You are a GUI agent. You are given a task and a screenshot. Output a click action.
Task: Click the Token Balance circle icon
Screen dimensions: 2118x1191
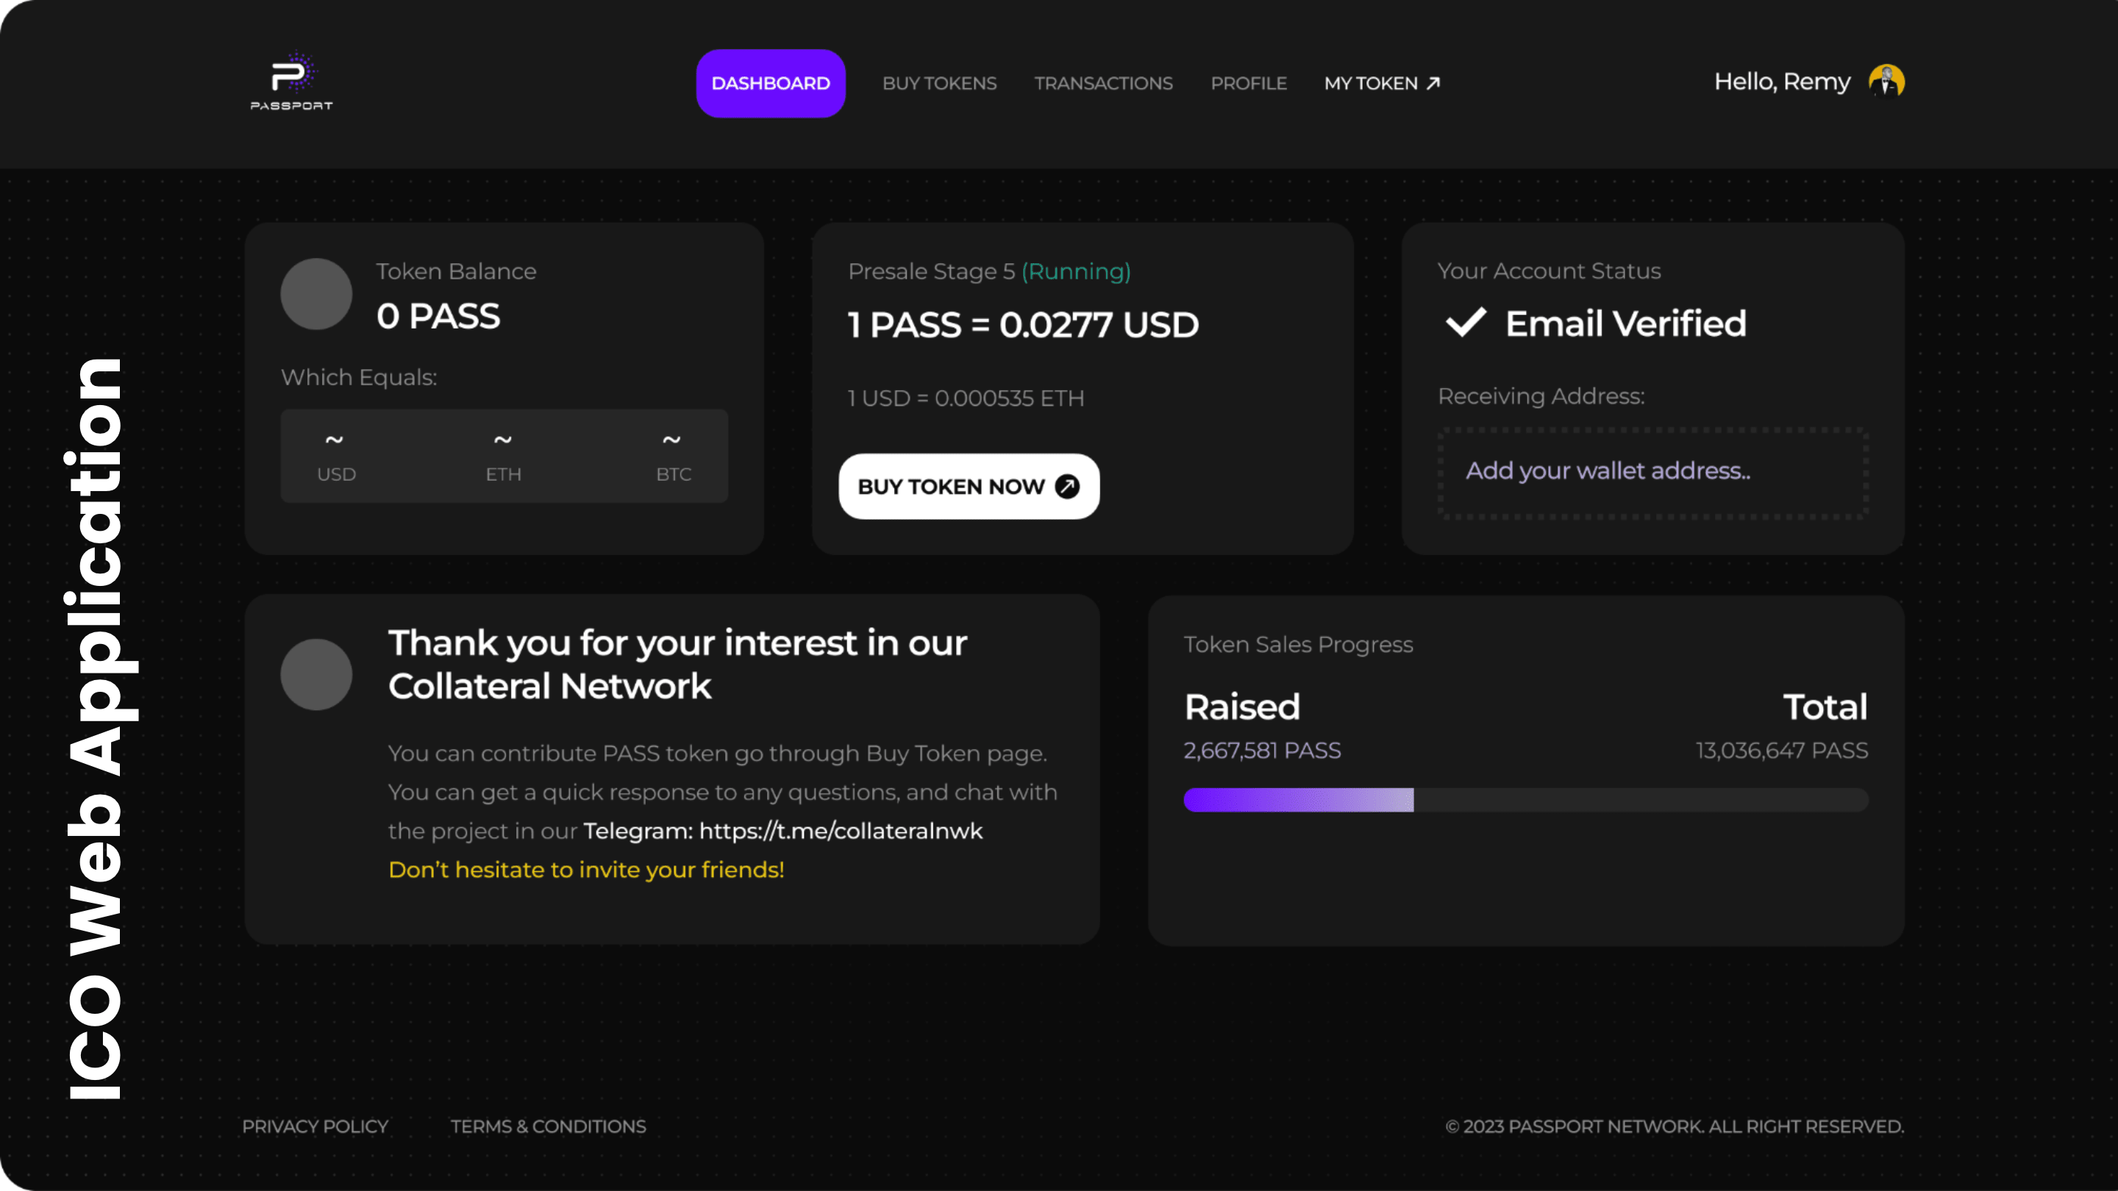316,294
